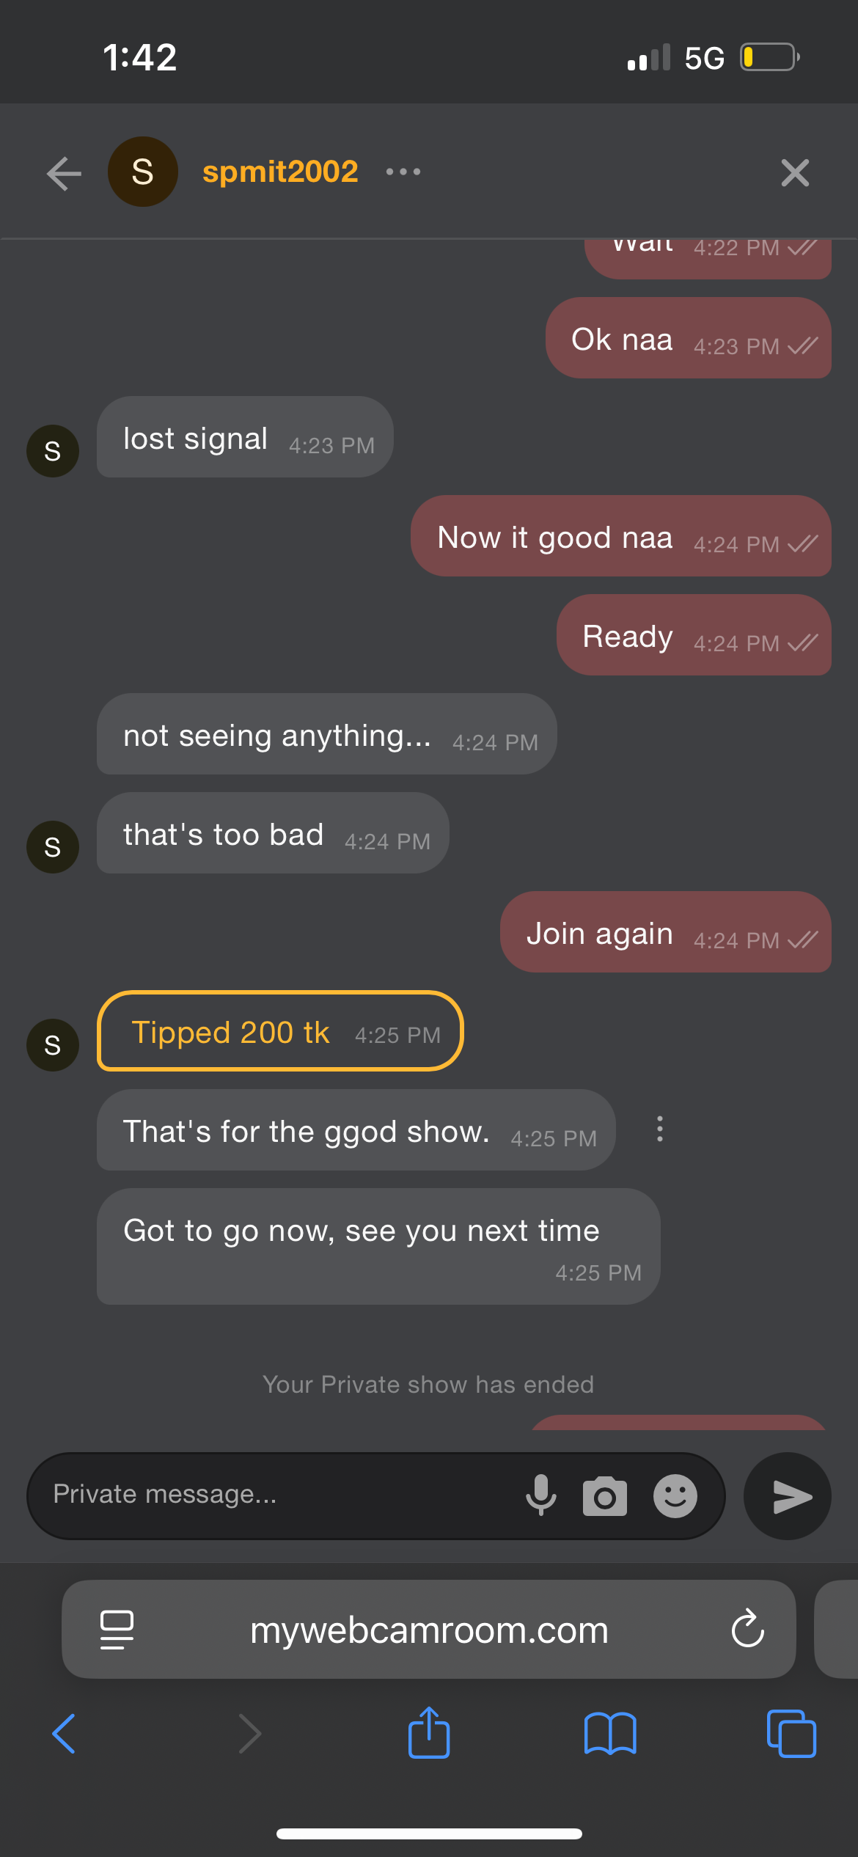Go back in Safari browser history
The width and height of the screenshot is (858, 1857).
pyautogui.click(x=64, y=1734)
